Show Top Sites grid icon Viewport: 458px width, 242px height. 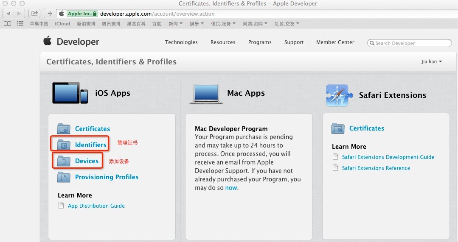(x=20, y=24)
